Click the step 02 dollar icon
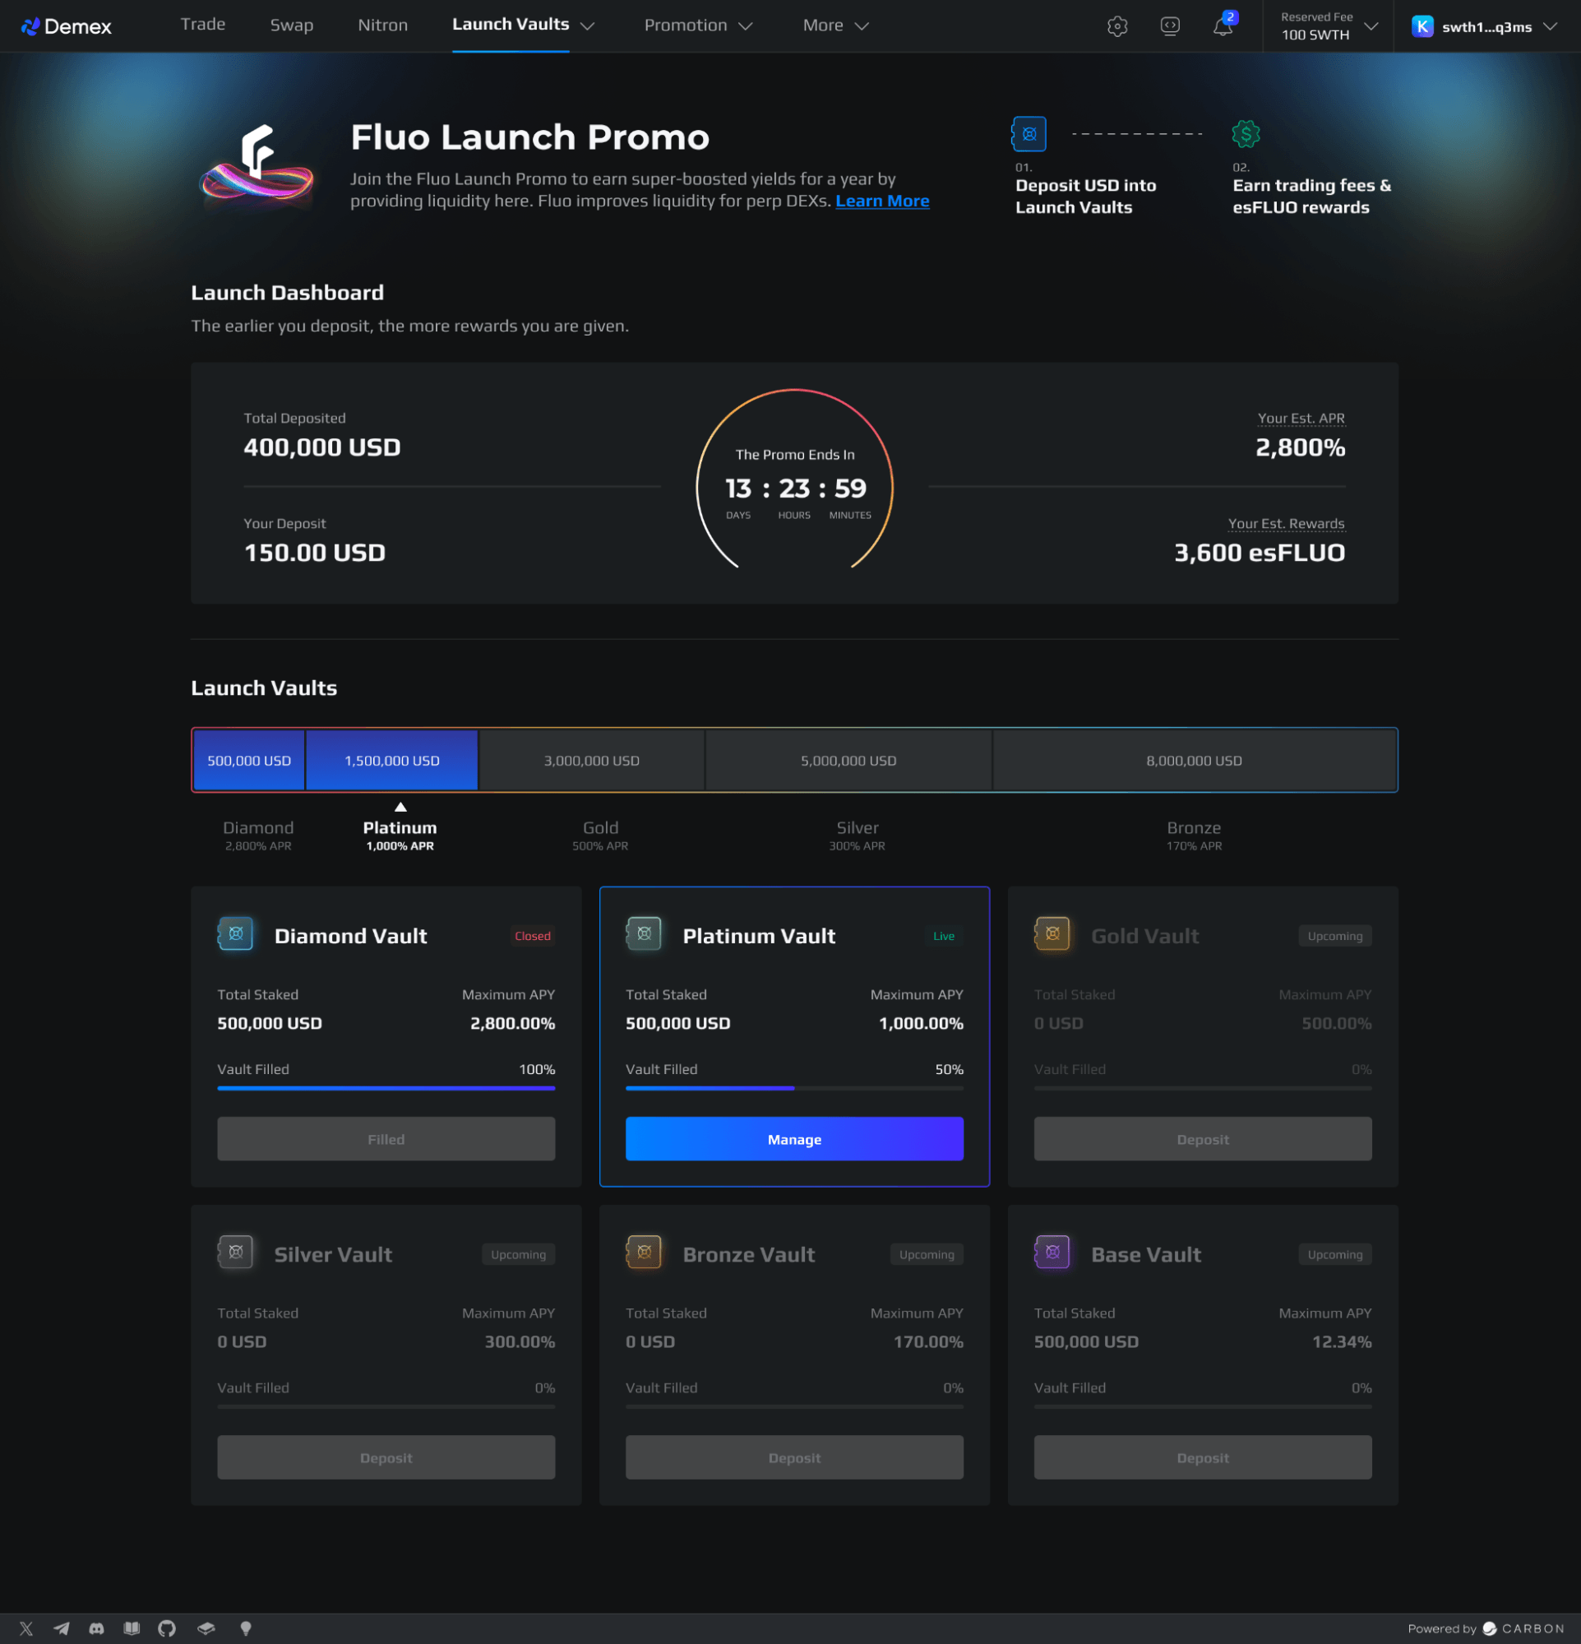 coord(1246,133)
